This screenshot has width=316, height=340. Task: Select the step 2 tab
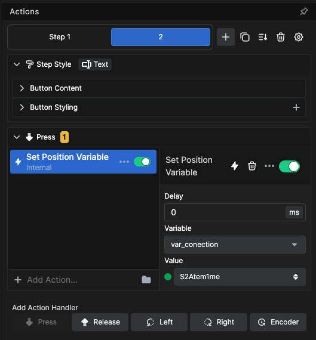(161, 37)
